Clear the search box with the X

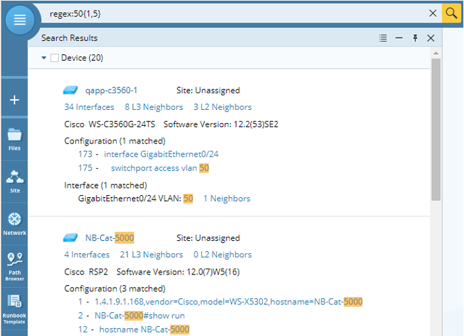coord(432,13)
